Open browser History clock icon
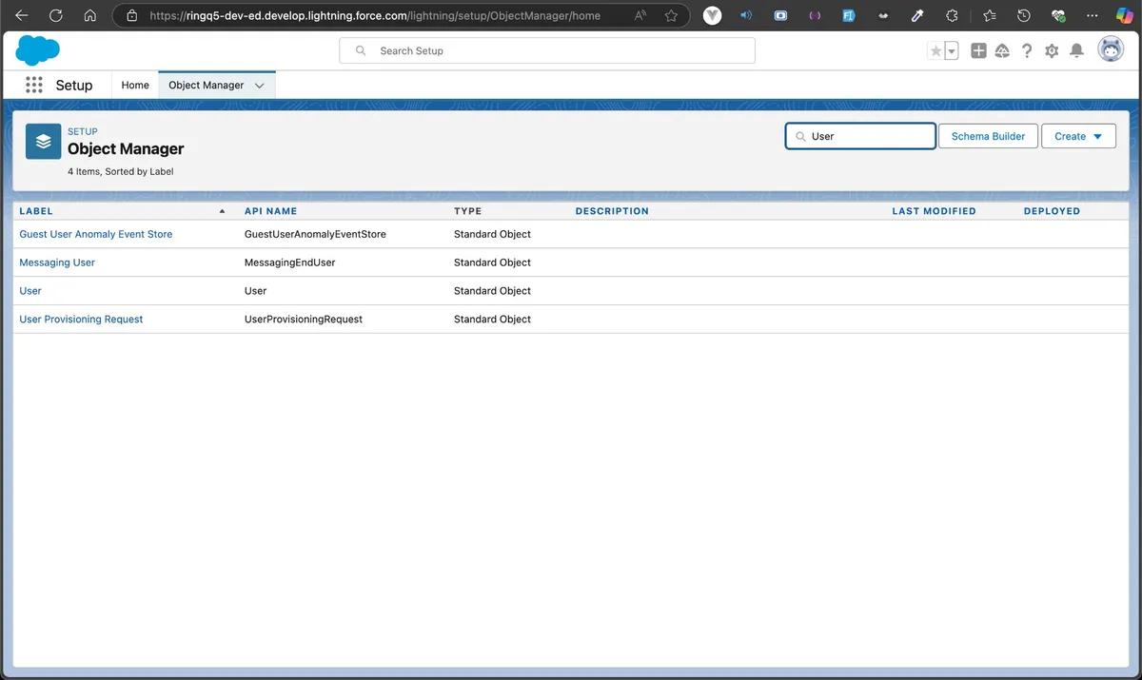Screen dimensions: 1142x680 point(1024,15)
